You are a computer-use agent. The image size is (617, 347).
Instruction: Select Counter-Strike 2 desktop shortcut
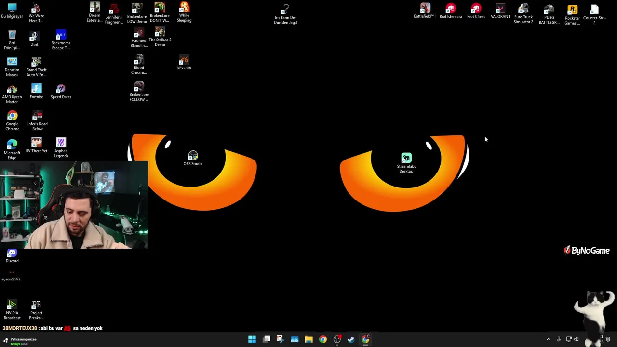[594, 14]
